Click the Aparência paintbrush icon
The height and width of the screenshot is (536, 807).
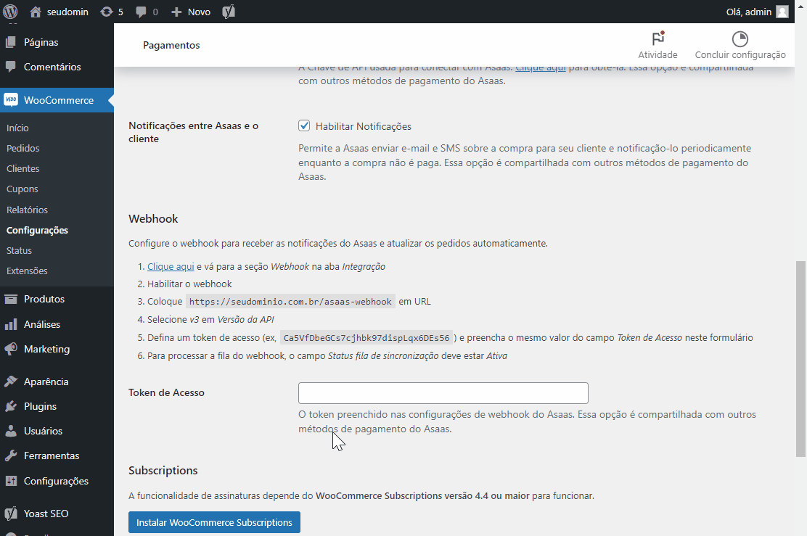(x=11, y=382)
